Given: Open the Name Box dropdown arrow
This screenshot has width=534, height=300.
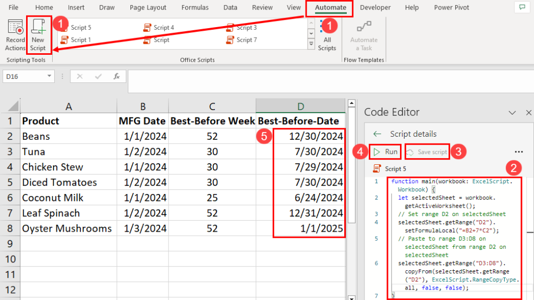Looking at the screenshot, I should click(50, 76).
